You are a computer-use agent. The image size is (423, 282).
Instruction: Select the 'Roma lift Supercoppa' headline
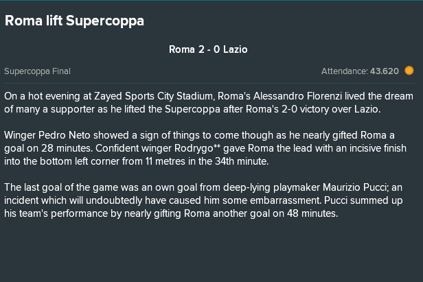coord(74,21)
